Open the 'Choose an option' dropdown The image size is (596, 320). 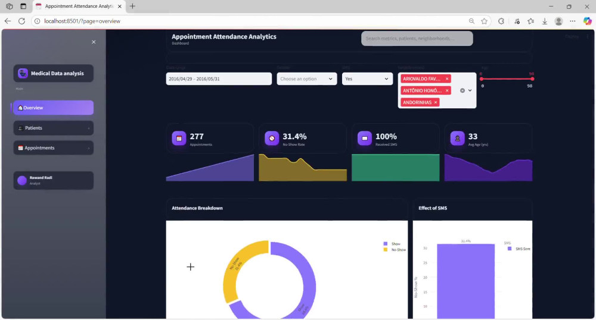[307, 79]
